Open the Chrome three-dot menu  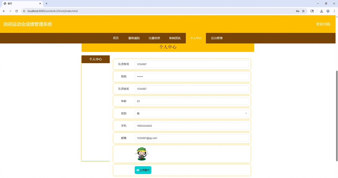334,11
